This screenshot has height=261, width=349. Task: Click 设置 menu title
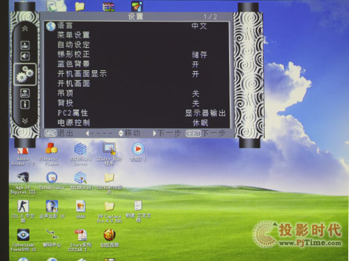coord(135,17)
